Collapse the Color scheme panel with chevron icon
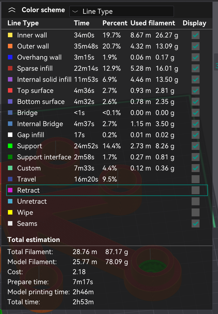The height and width of the screenshot is (314, 218). coord(11,9)
